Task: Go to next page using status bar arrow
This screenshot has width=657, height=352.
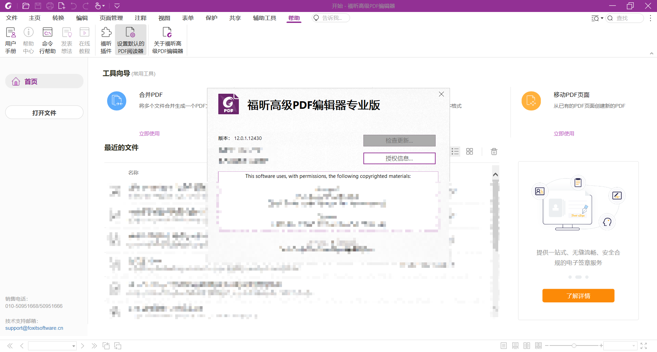Action: click(x=82, y=346)
